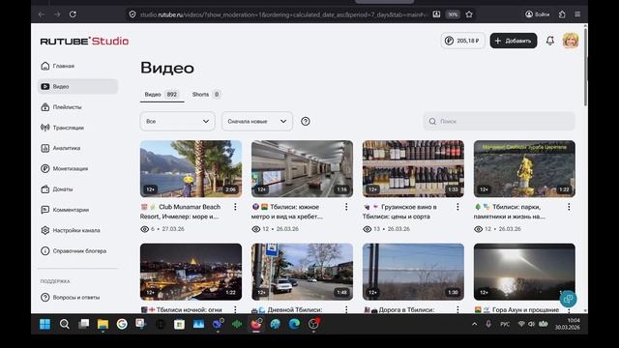
Task: Click the Добавить button
Action: [514, 41]
